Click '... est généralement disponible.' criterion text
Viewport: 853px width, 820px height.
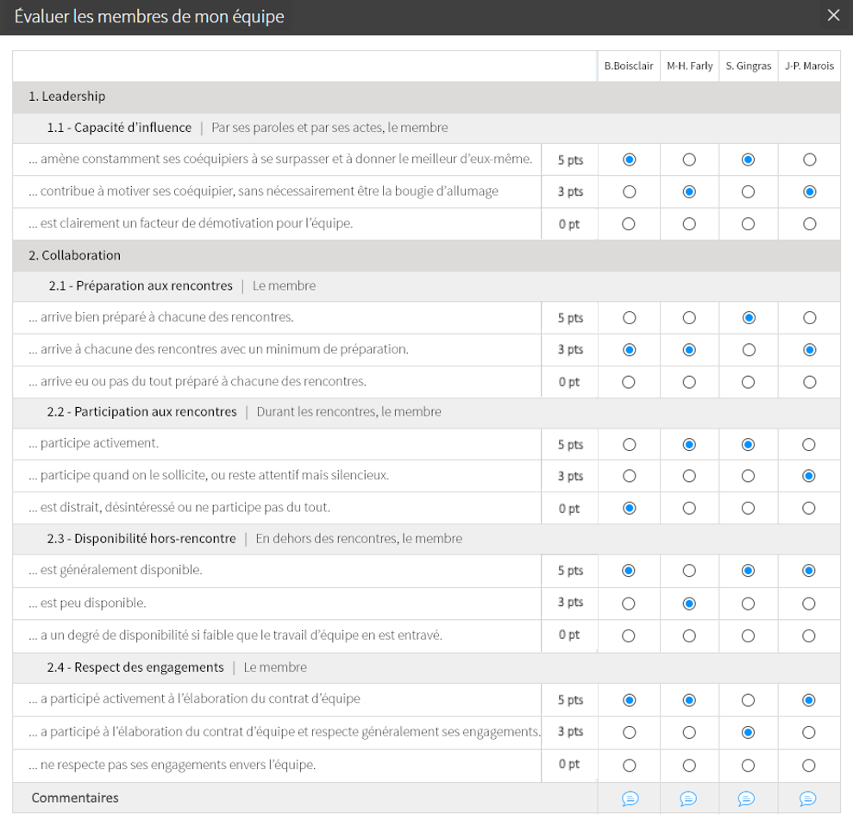116,570
